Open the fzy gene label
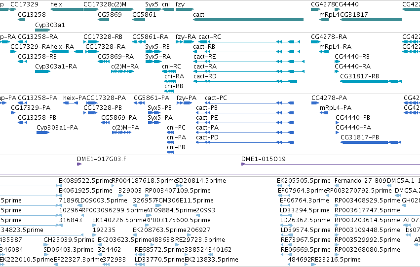Viewport: 420px width, 267px height. click(180, 4)
